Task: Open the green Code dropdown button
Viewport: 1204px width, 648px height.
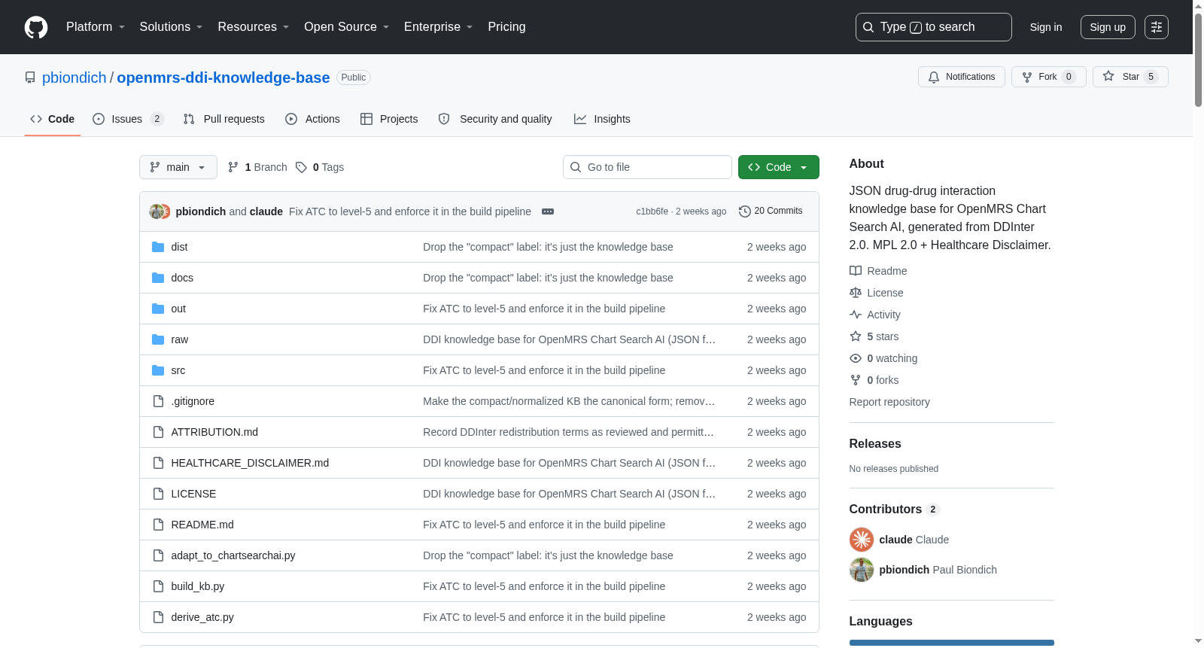Action: click(779, 167)
